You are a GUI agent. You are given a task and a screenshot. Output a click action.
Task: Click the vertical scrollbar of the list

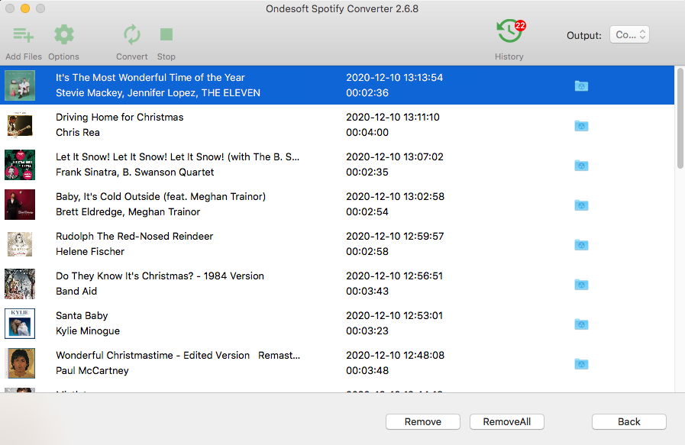click(x=680, y=118)
